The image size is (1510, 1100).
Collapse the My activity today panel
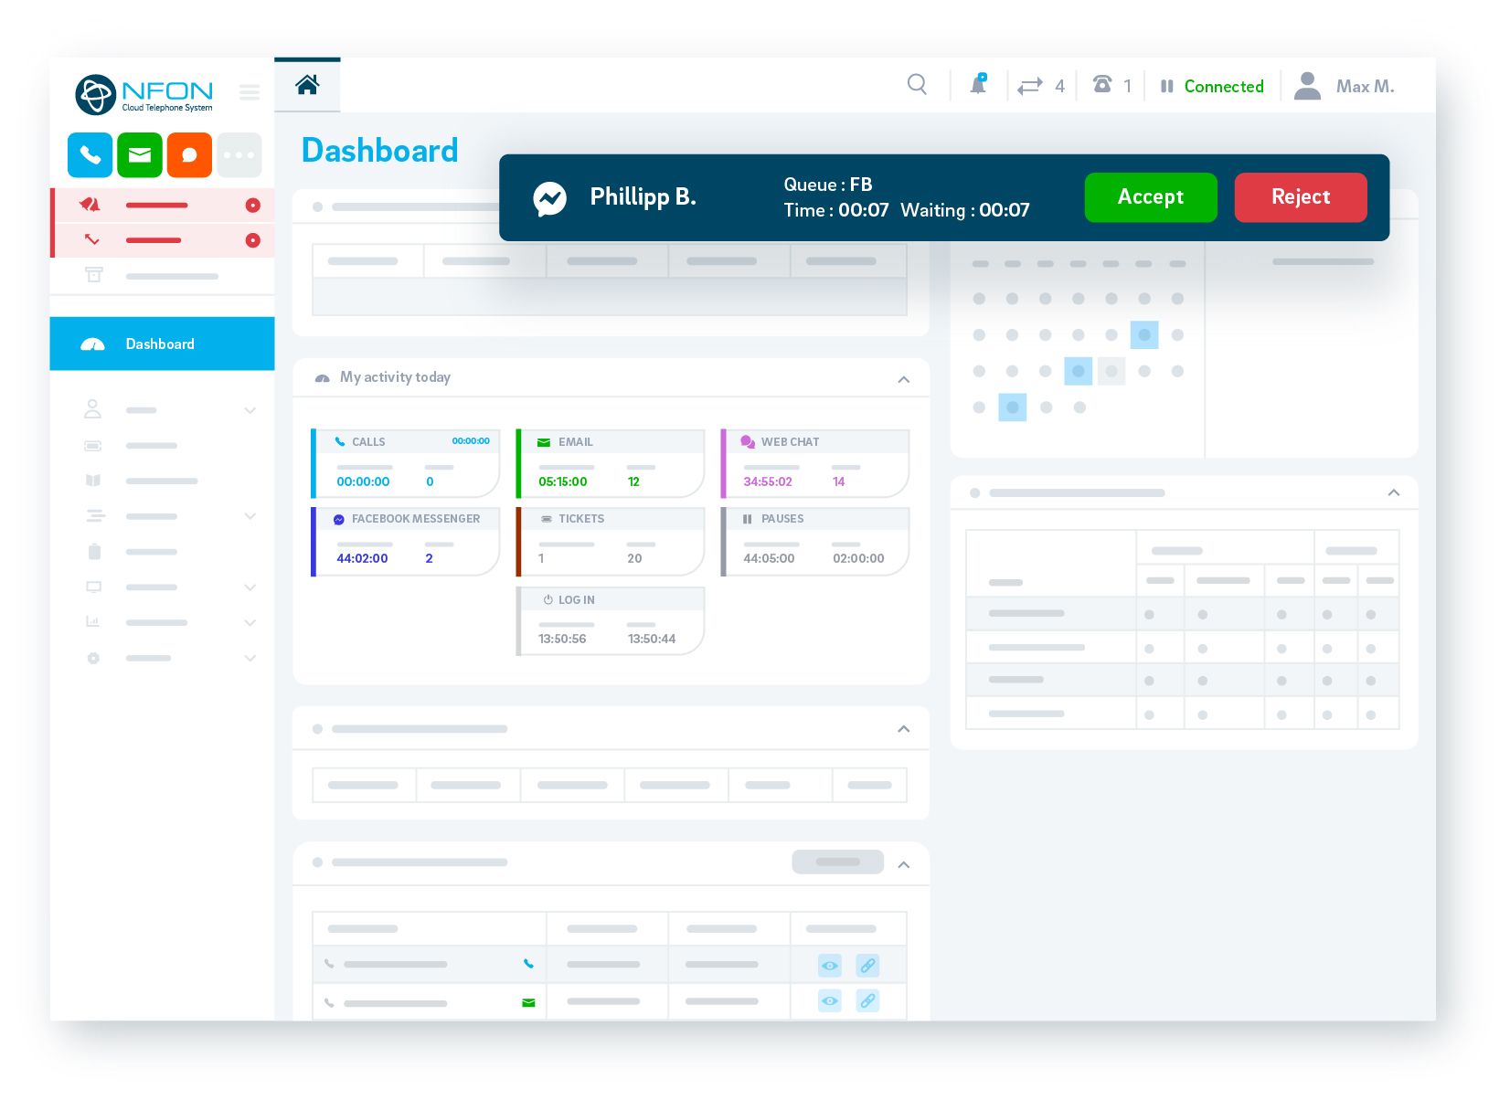pos(903,377)
